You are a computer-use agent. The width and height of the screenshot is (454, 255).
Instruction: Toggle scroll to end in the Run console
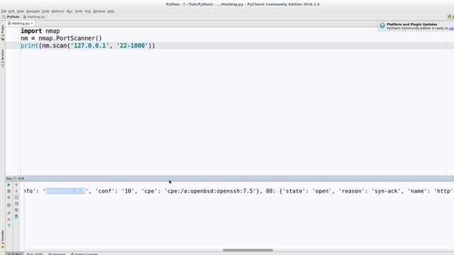(x=16, y=204)
